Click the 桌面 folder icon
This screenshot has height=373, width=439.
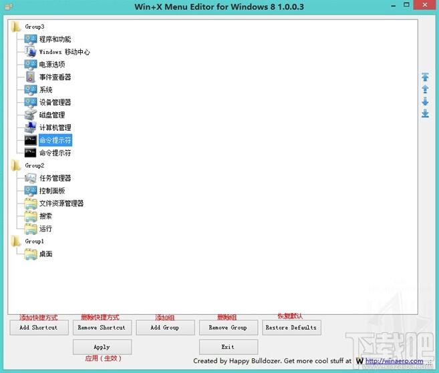[x=31, y=254]
